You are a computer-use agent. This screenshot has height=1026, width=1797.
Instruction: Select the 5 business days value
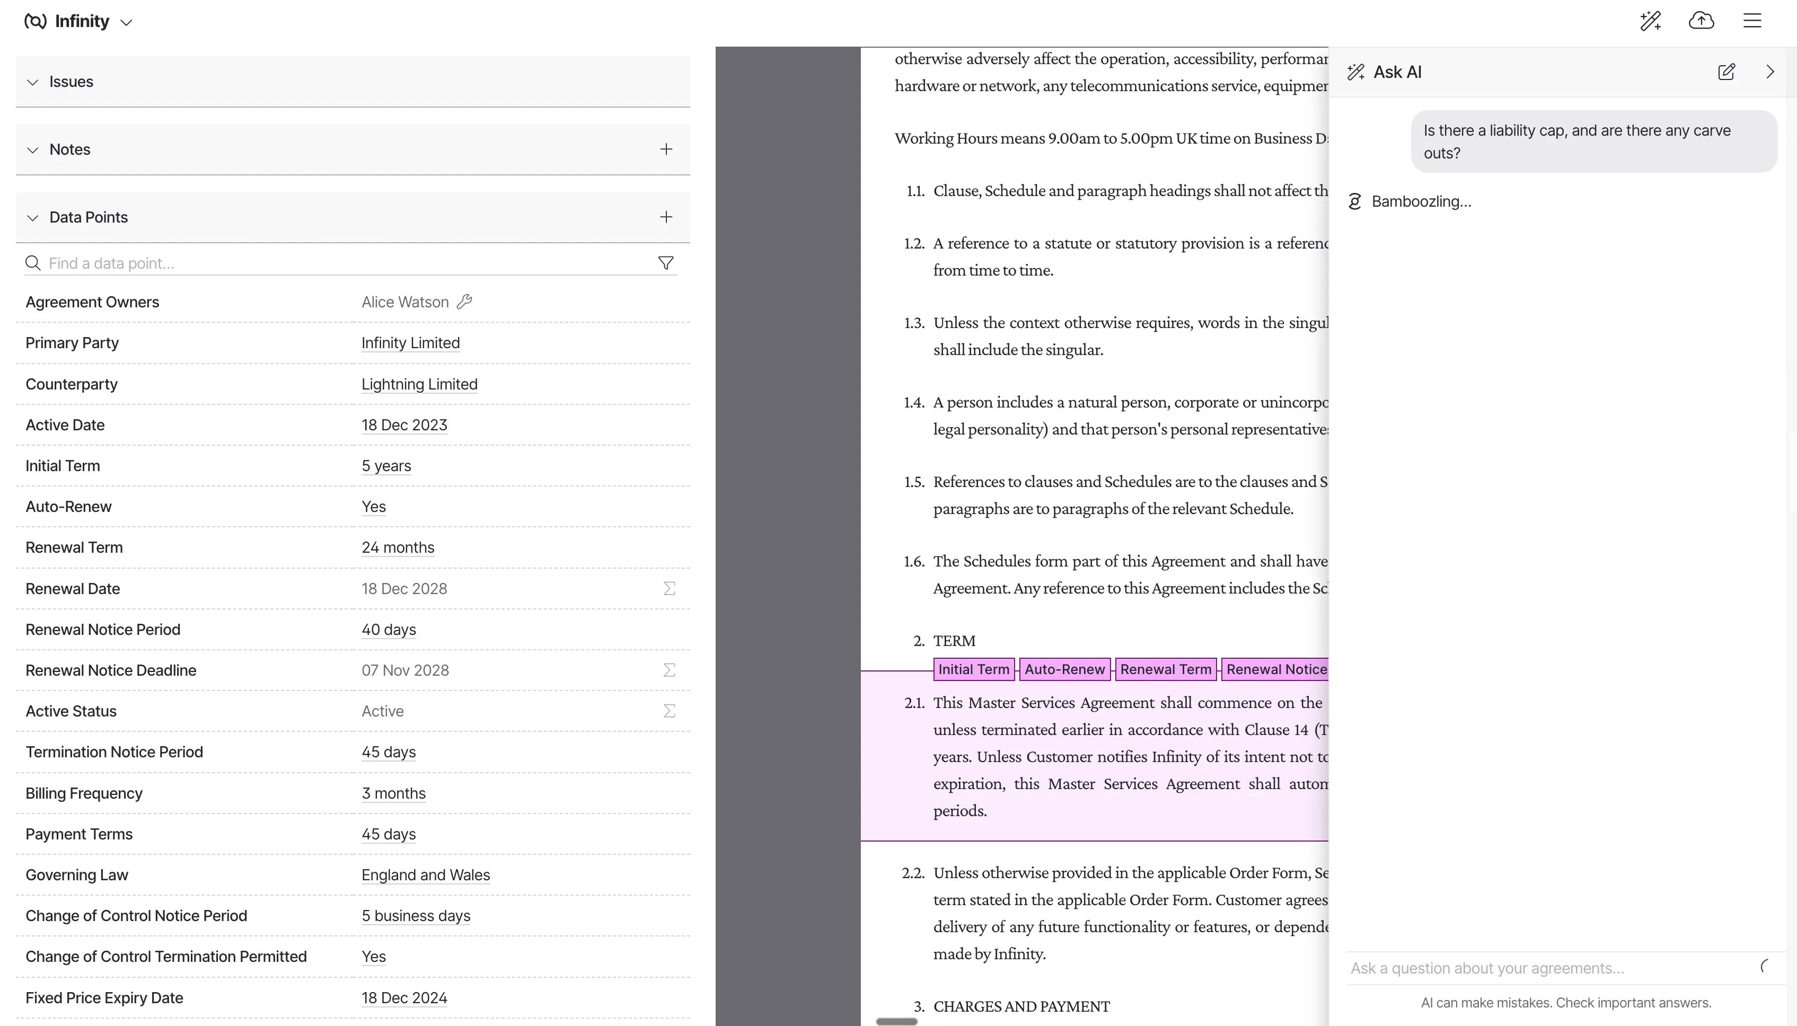416,916
